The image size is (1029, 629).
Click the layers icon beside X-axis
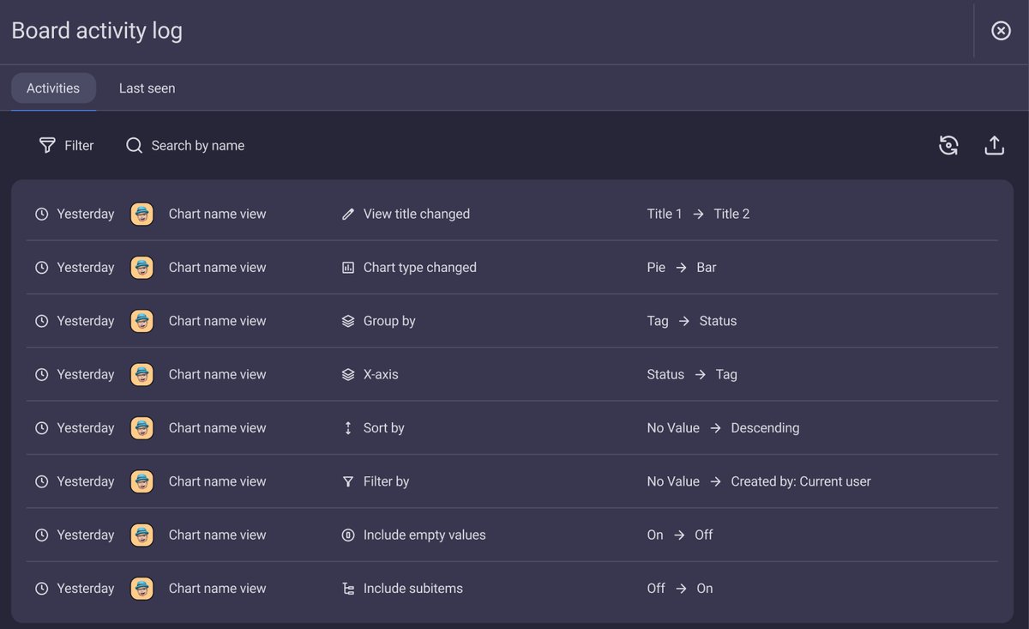(x=348, y=375)
